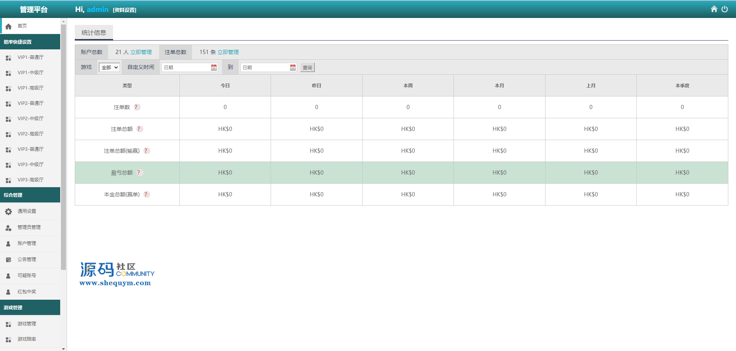Open the 游戏 全部 dropdown
736x351 pixels.
click(110, 67)
